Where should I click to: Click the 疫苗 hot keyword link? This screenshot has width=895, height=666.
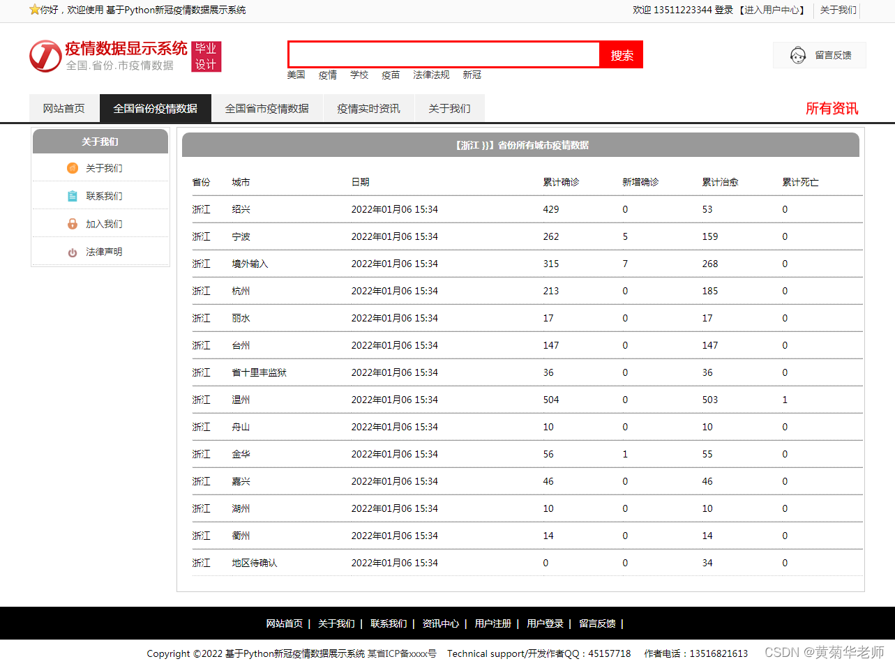[391, 75]
